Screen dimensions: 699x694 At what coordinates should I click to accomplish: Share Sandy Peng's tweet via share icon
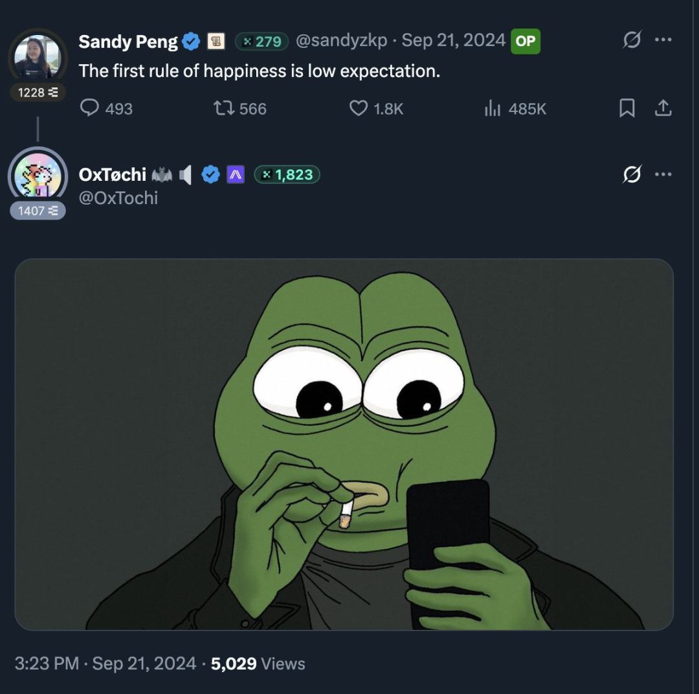click(x=663, y=108)
